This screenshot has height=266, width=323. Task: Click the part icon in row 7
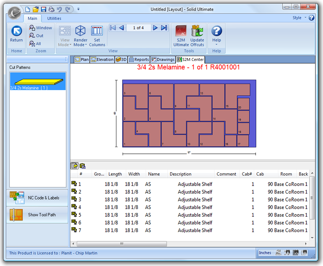74,230
